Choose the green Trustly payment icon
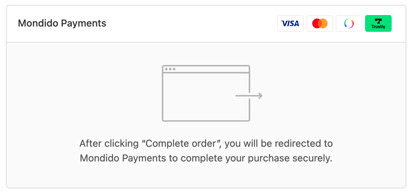Viewport: 413px width, 195px height. click(x=378, y=23)
